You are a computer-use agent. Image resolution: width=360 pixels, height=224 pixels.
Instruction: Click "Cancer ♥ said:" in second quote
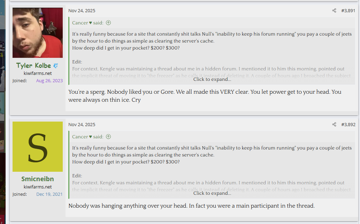click(x=87, y=137)
